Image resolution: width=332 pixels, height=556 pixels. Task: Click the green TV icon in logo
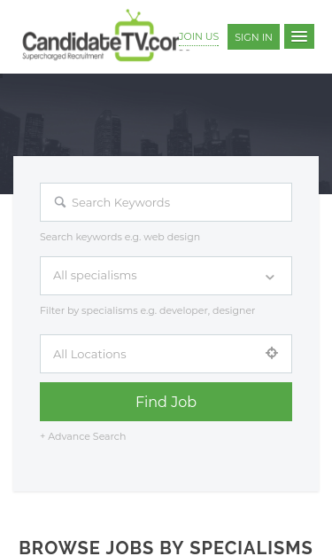(135, 35)
